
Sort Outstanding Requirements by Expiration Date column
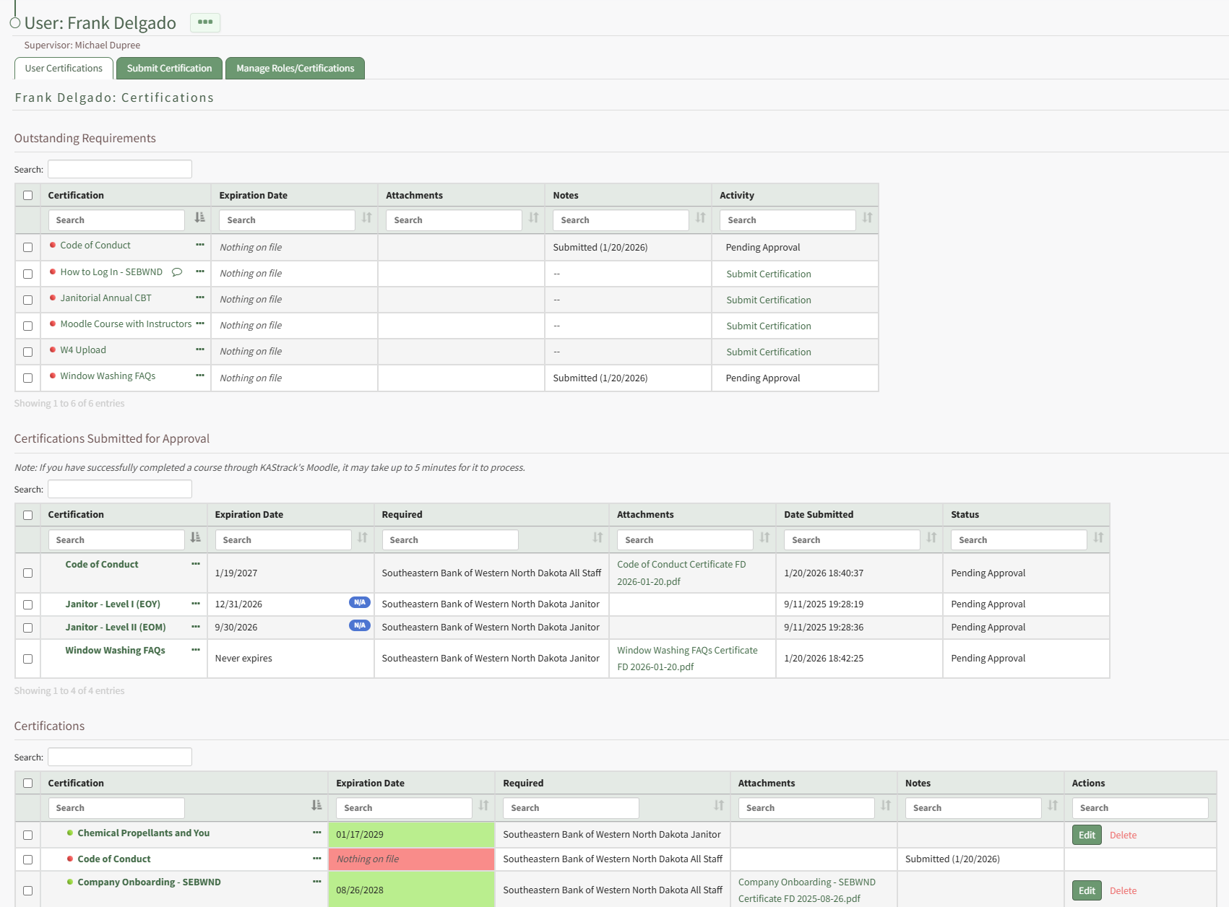(x=366, y=218)
